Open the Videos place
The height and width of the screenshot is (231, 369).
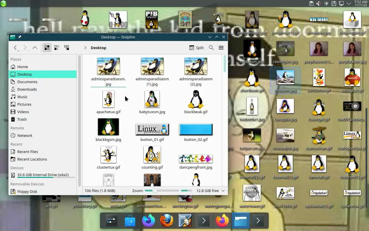pyautogui.click(x=43, y=112)
